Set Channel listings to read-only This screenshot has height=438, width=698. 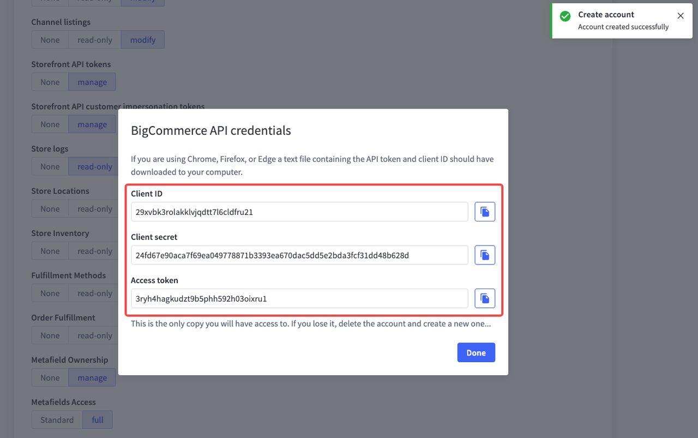pos(95,40)
